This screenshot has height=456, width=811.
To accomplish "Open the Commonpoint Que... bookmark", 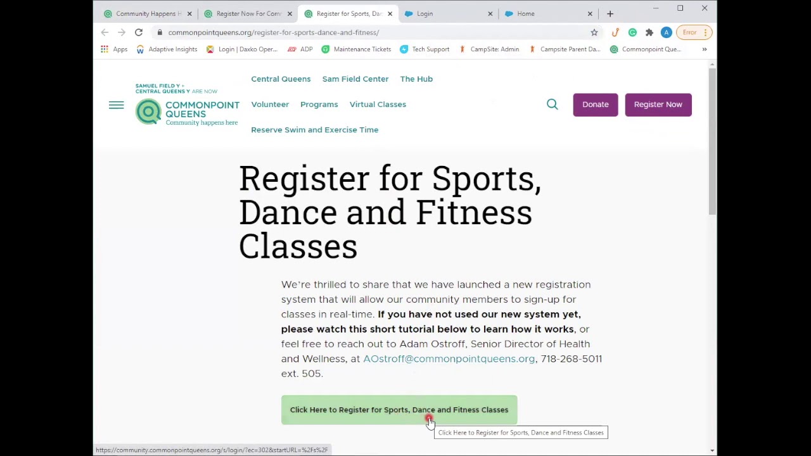I will 645,49.
